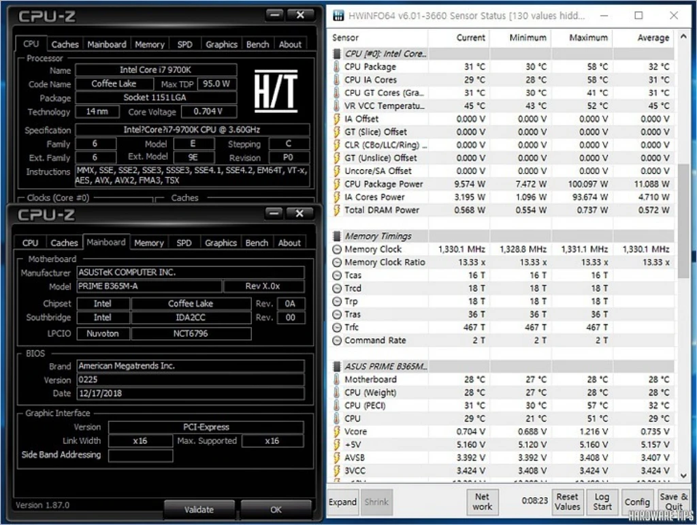Click lightning icon next to GT (Slice) Offset
The height and width of the screenshot is (525, 697).
336,132
